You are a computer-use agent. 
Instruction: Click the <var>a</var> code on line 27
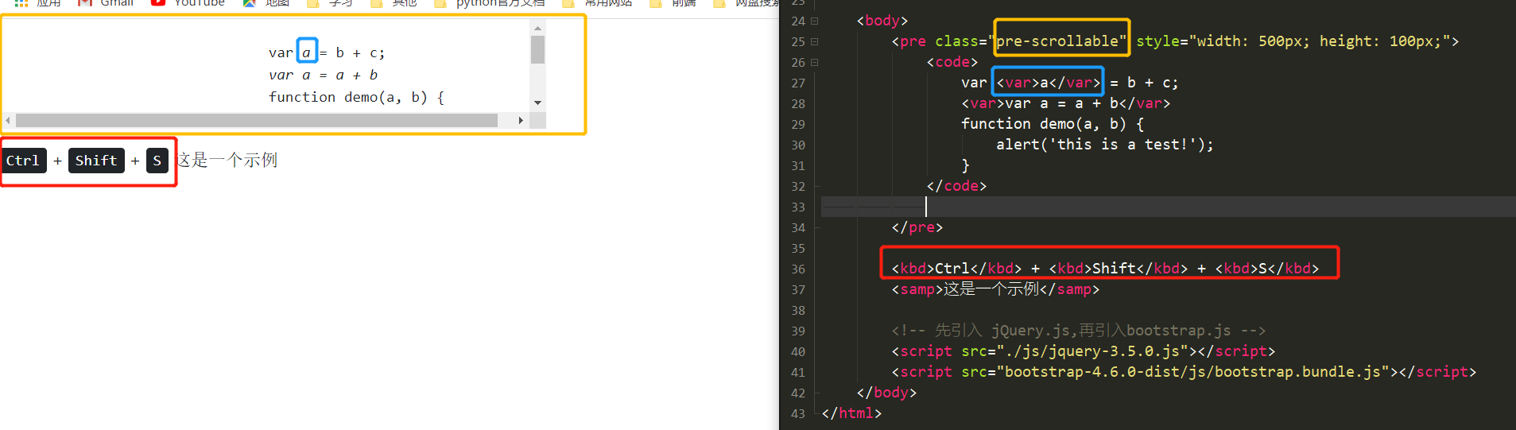tap(1048, 83)
